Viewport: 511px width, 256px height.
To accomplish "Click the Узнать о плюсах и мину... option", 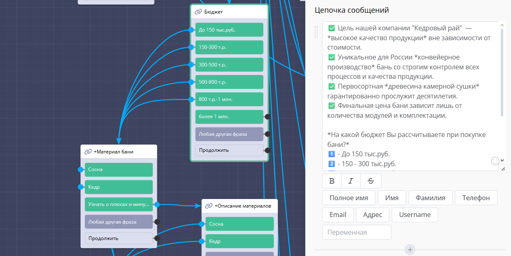I will point(118,204).
